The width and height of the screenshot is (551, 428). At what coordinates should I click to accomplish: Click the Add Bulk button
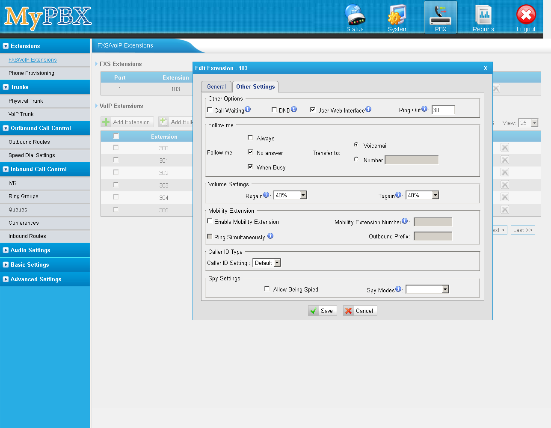[176, 122]
